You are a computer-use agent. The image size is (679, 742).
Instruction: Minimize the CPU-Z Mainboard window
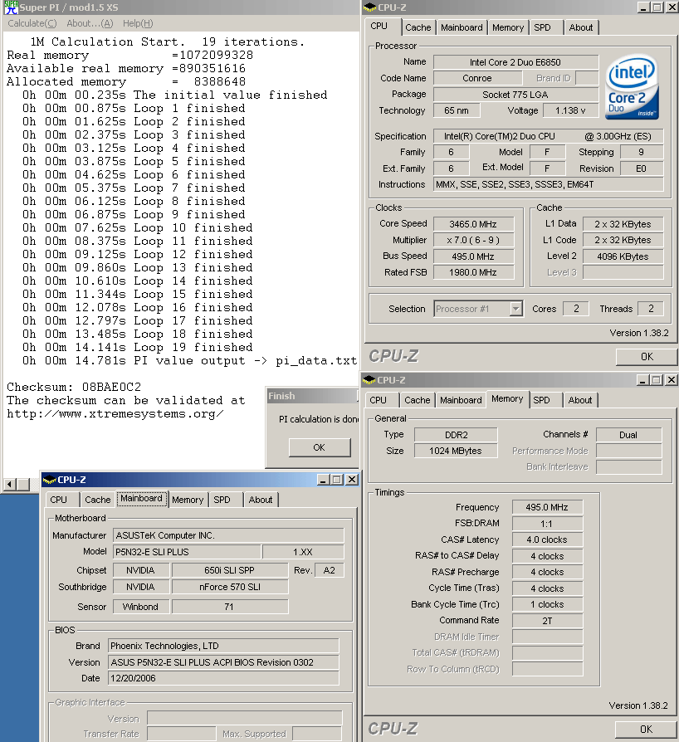tap(323, 480)
